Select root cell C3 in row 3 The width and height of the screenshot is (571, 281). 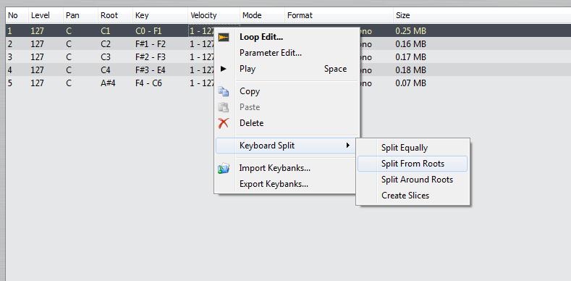point(106,57)
